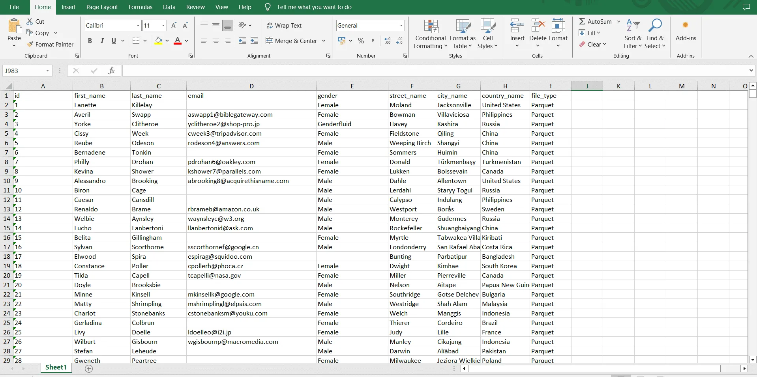
Task: Open Sort & Filter options
Action: (x=632, y=34)
